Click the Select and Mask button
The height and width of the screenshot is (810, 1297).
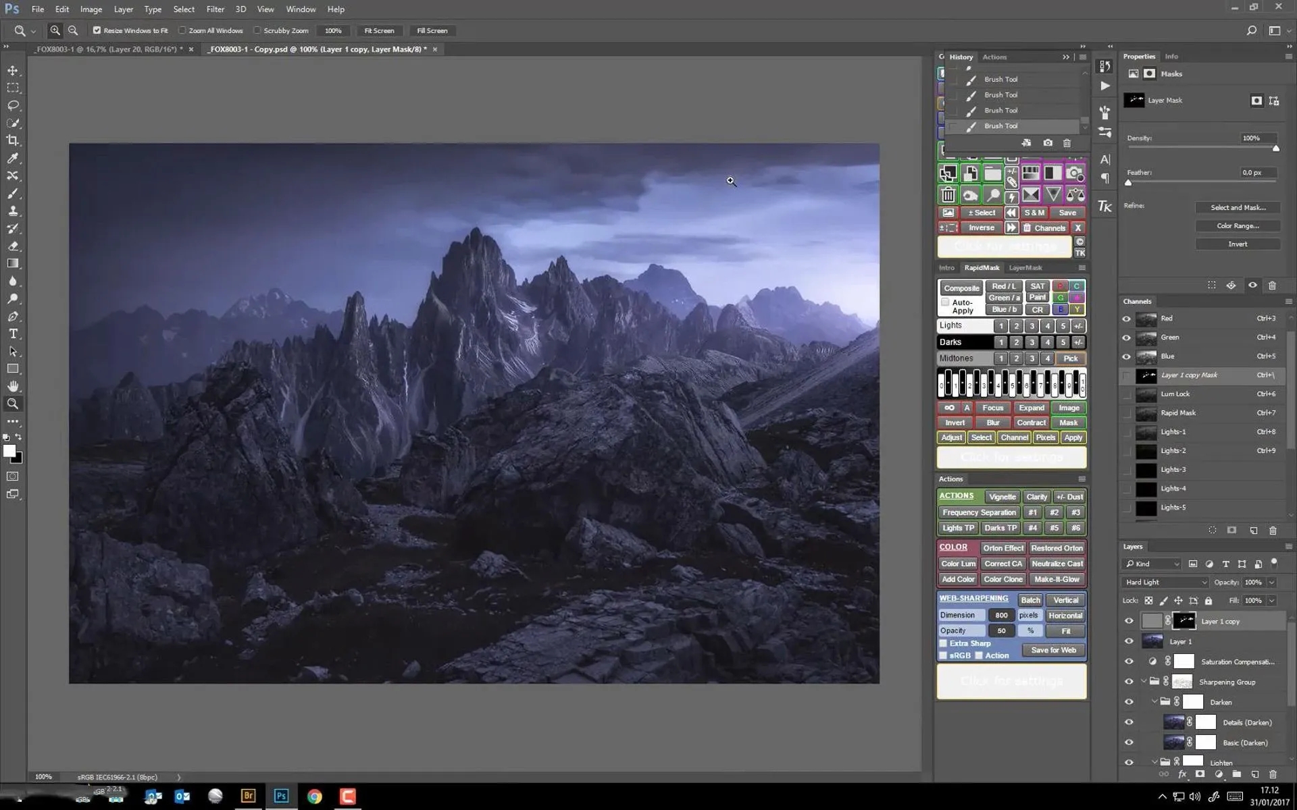point(1238,207)
